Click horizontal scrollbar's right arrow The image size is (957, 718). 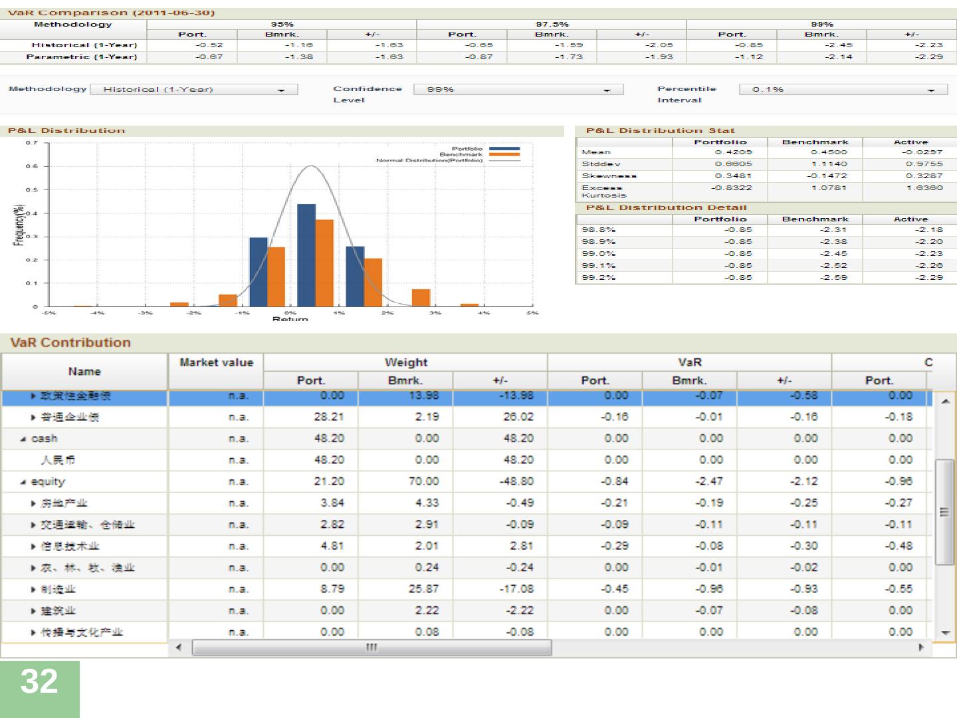tap(921, 648)
